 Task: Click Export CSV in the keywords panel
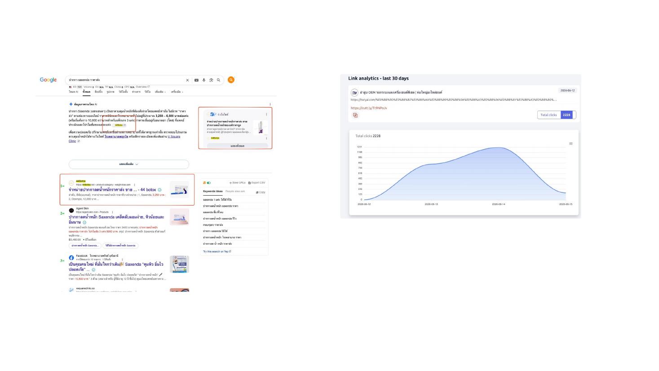tap(257, 183)
